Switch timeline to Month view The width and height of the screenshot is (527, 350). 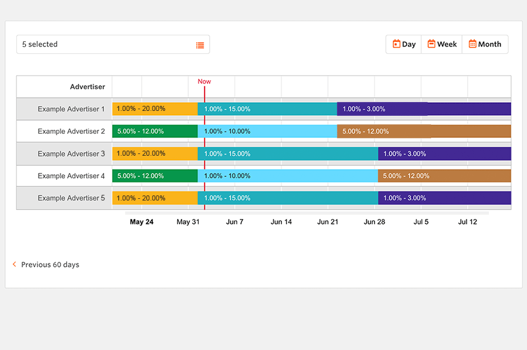tap(485, 44)
